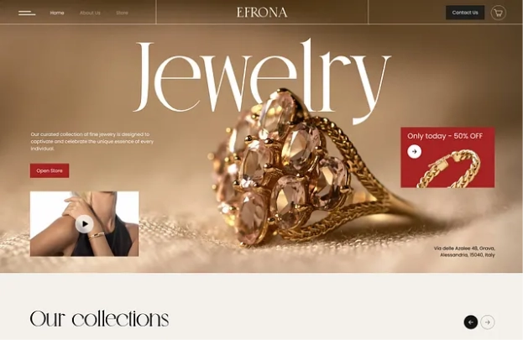Click the shopping cart icon

(x=498, y=13)
